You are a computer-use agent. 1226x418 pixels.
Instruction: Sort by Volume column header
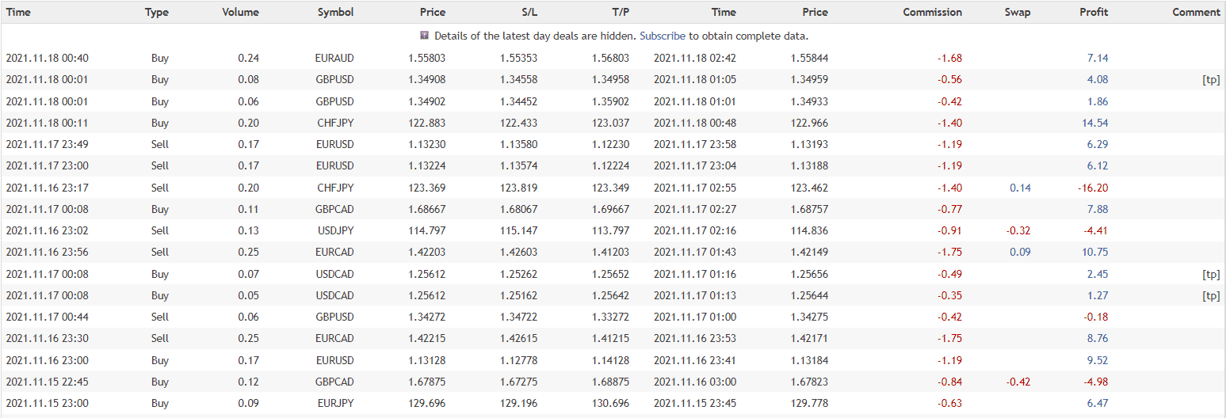(240, 12)
